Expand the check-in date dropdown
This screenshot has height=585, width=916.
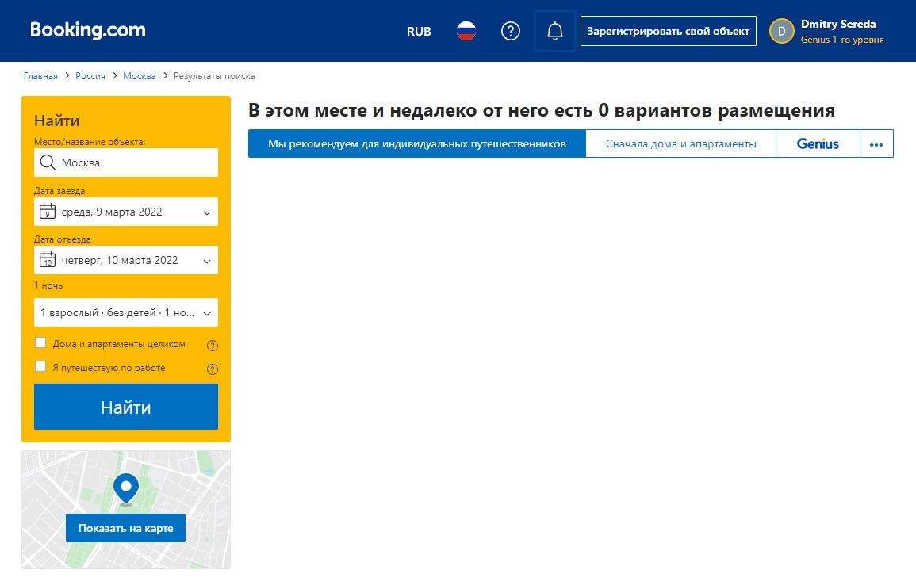point(126,212)
